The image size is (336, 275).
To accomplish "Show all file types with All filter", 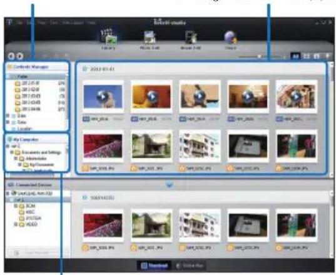I will (x=295, y=56).
